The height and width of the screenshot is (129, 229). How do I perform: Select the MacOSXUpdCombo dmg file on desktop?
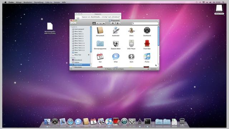(50, 28)
